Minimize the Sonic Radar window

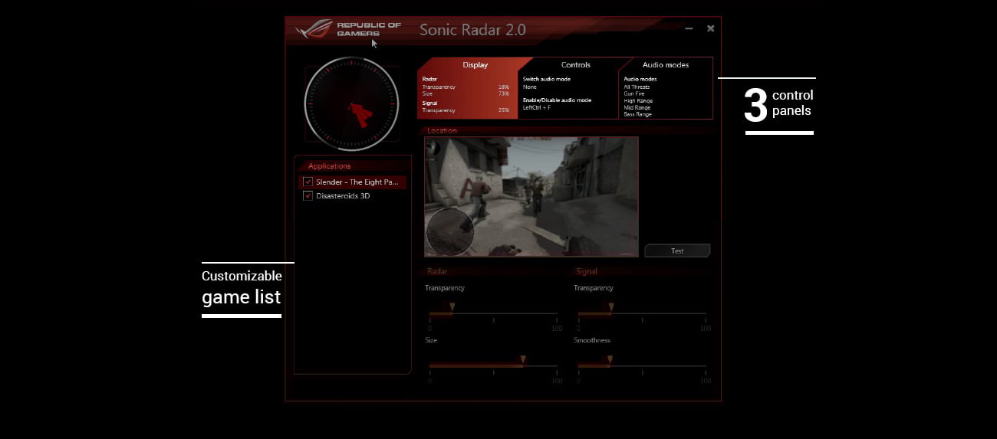coord(689,28)
